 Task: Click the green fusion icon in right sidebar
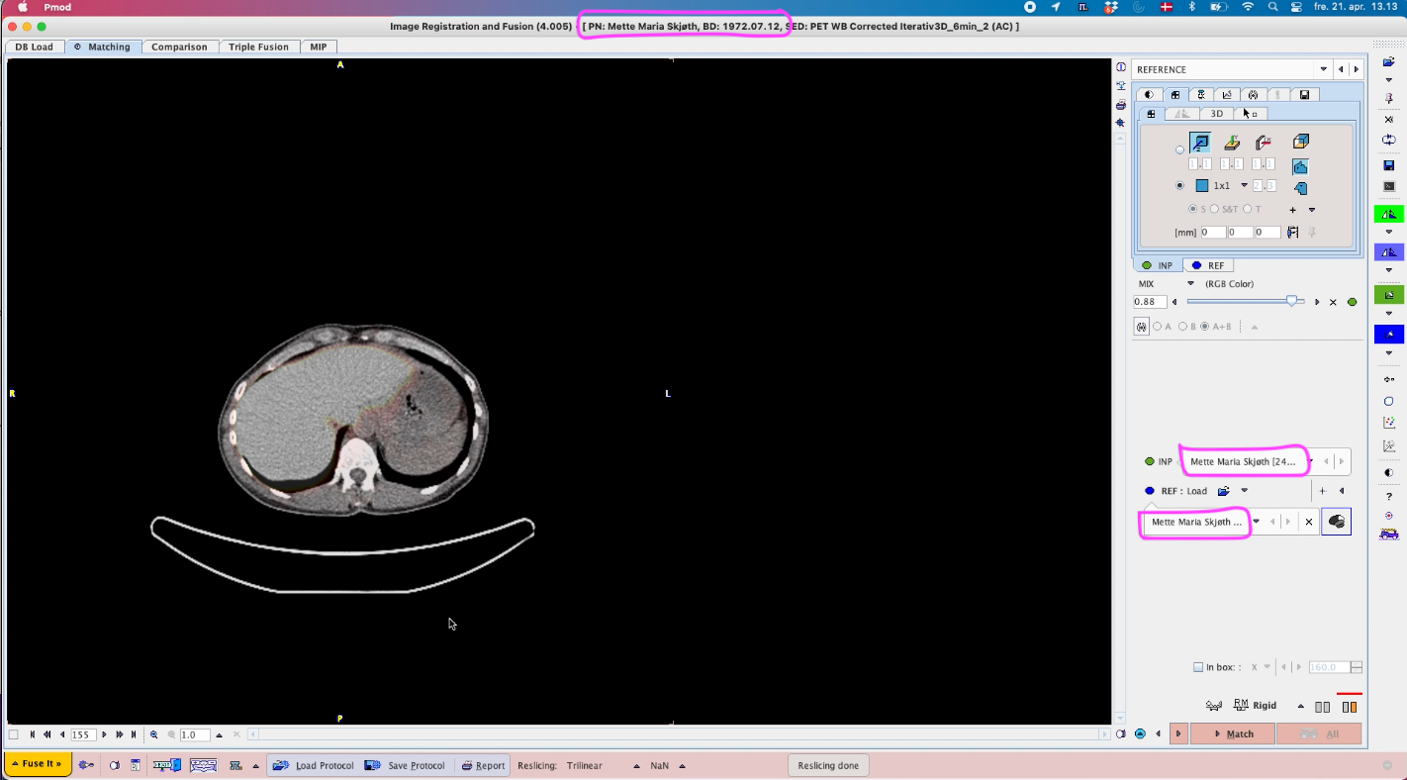[x=1388, y=214]
